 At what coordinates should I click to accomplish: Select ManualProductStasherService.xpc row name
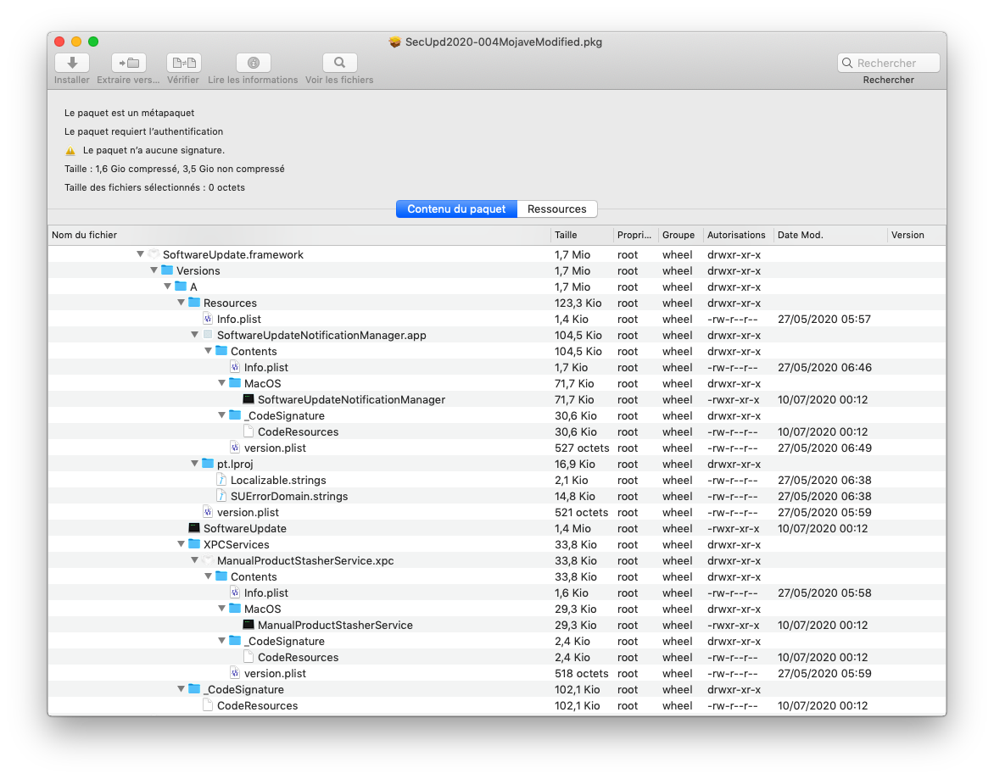[305, 560]
